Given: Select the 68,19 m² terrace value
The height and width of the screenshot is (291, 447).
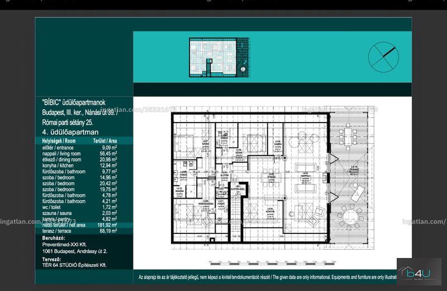Looking at the screenshot, I should point(108,231).
